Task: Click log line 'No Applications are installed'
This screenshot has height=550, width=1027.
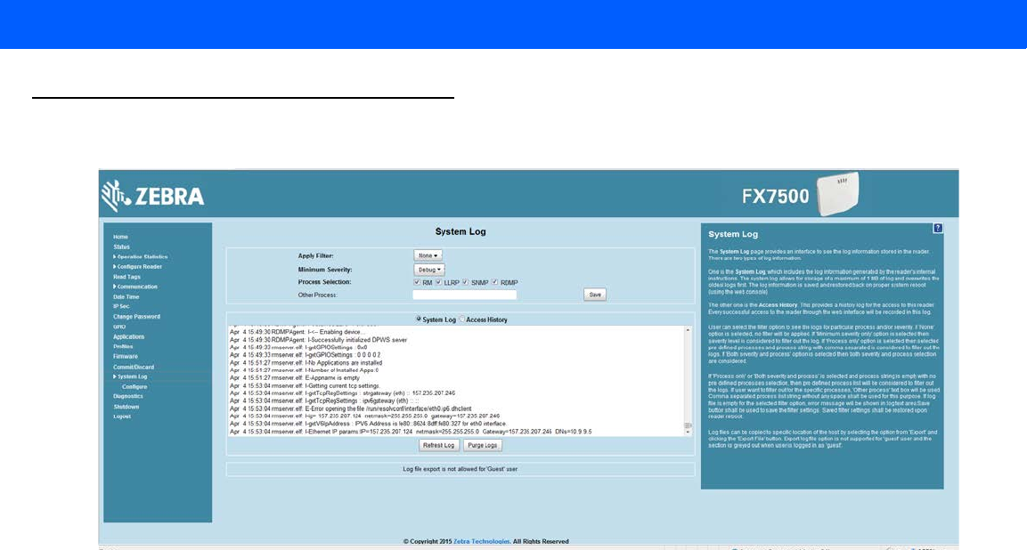Action: click(x=306, y=362)
